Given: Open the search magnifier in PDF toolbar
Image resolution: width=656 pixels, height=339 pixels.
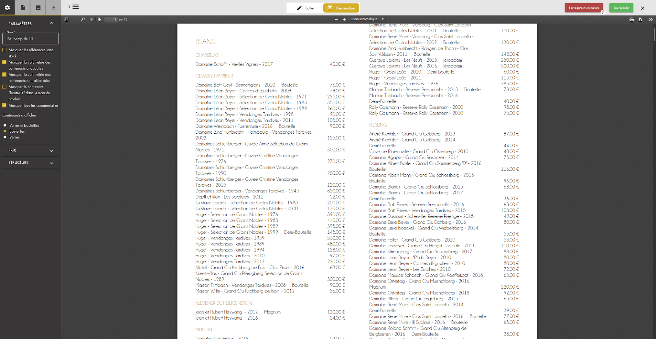Looking at the screenshot, I should 83,19.
